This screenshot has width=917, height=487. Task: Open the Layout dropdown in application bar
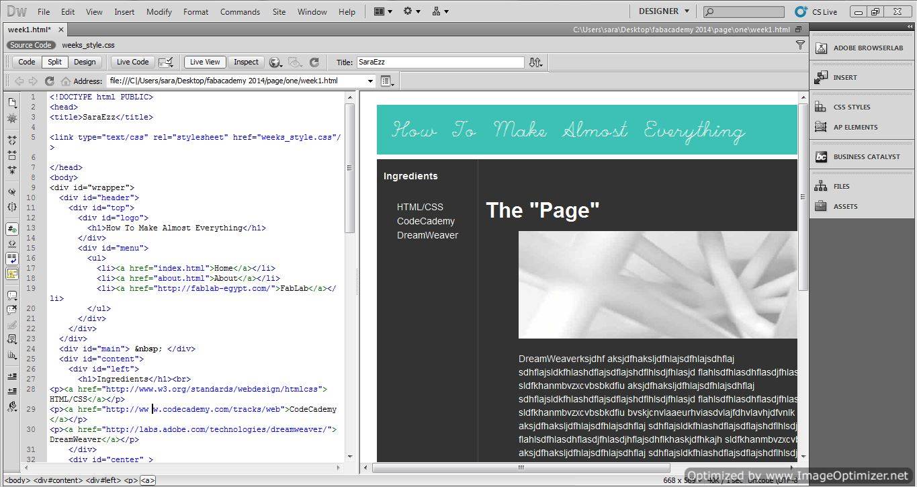coord(382,11)
